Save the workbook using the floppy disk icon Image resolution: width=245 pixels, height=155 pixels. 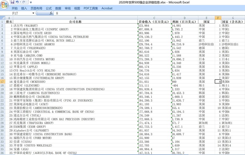pos(13,2)
